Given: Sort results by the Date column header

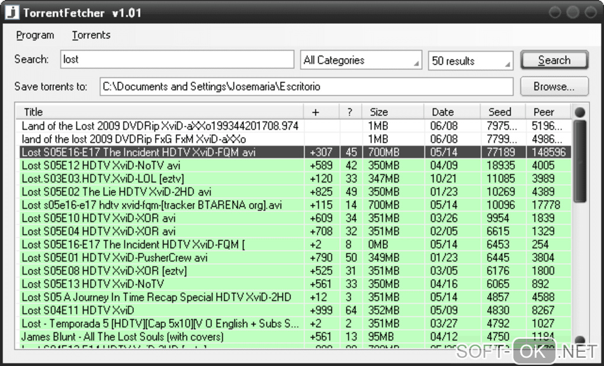Looking at the screenshot, I should tap(452, 112).
